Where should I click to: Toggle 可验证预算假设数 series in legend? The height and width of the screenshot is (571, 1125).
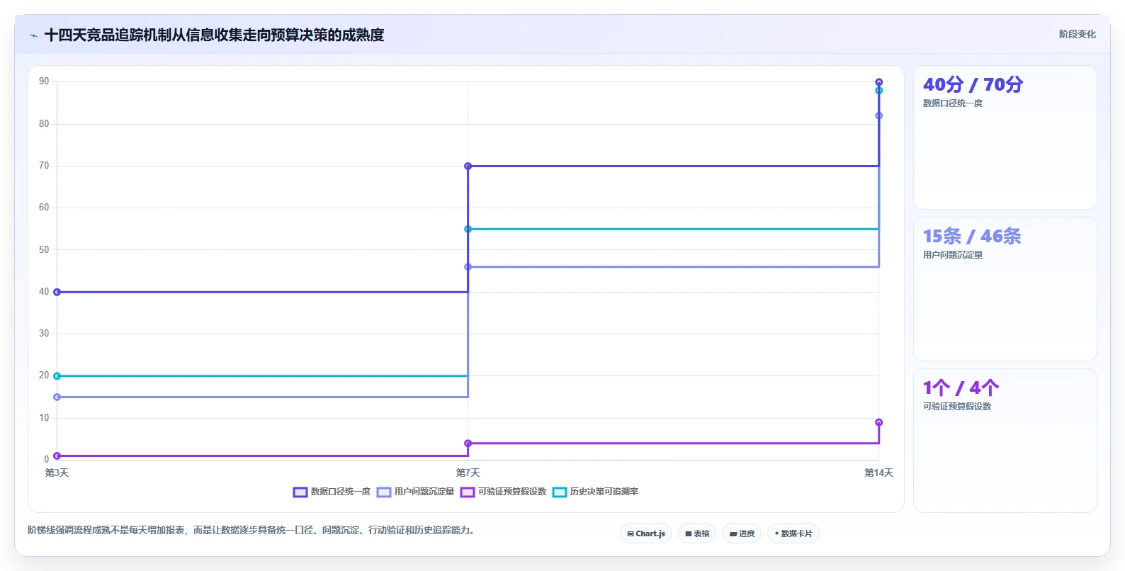tap(503, 492)
